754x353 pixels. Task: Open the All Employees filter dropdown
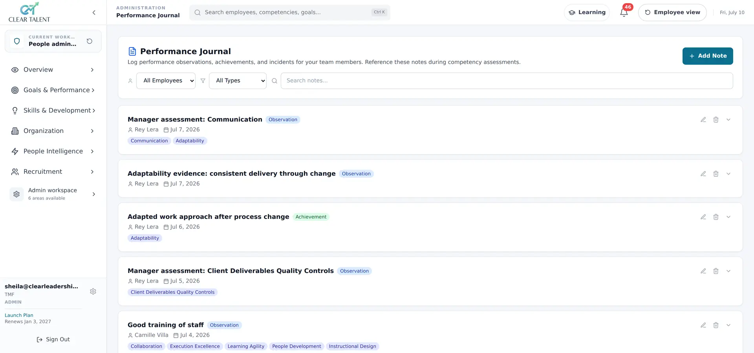(x=166, y=81)
